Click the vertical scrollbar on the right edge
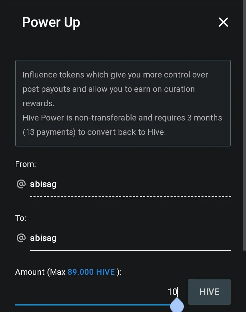Viewport: 246px width, 312px height. (x=244, y=137)
